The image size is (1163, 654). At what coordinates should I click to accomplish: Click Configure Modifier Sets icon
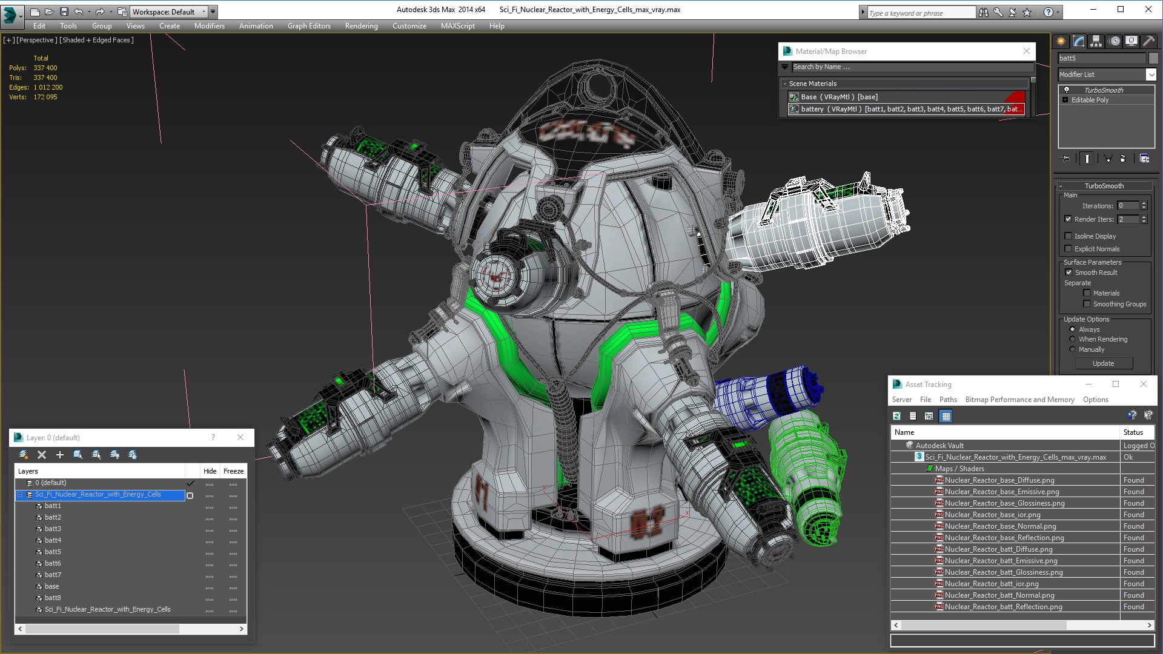pos(1144,159)
